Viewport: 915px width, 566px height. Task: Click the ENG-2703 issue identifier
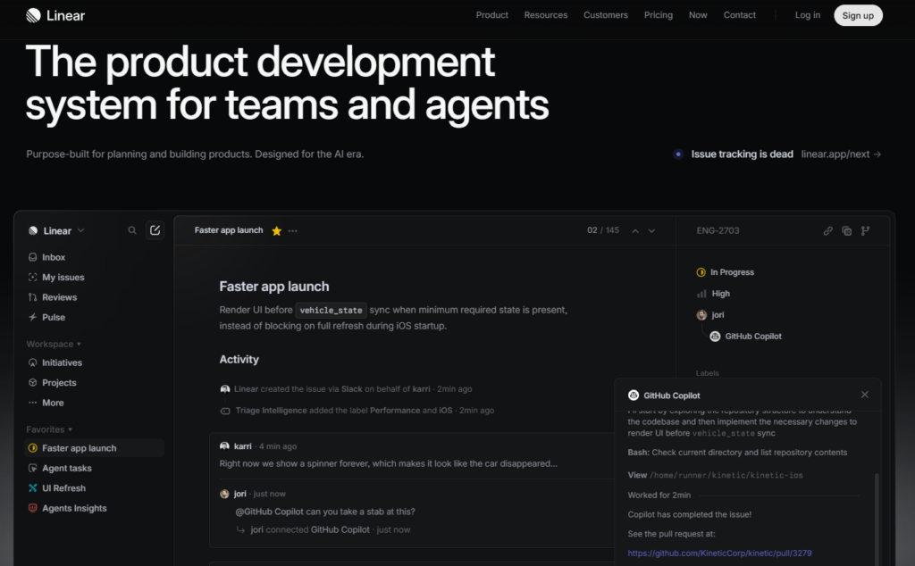[x=718, y=231]
